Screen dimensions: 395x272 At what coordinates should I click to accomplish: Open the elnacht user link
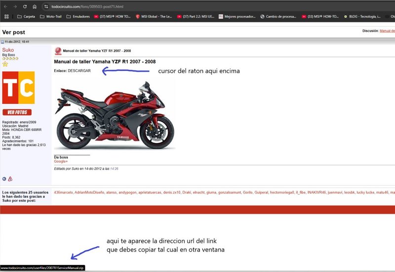point(199,192)
